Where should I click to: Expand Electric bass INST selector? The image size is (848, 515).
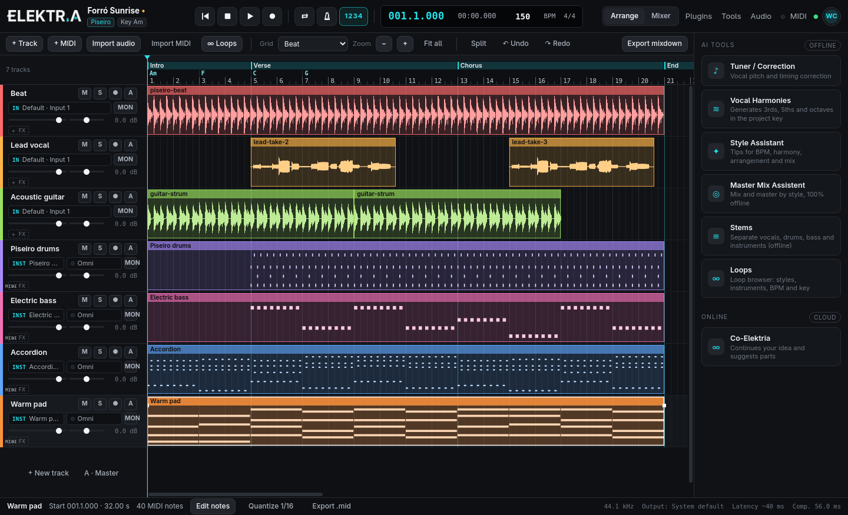click(x=36, y=315)
